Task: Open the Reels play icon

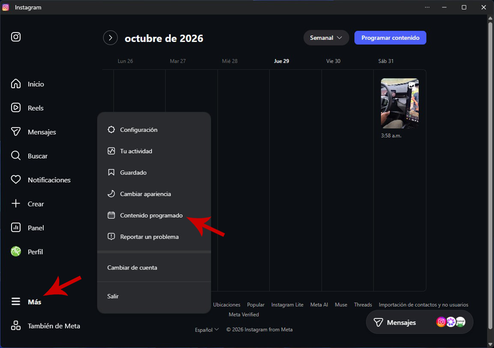Action: [16, 108]
